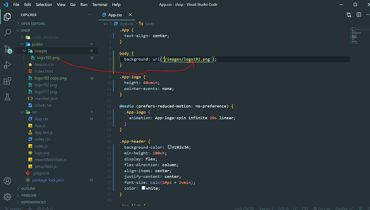The image size is (370, 210).
Task: Click Ln 6, Col 20 cursor position
Action: pyautogui.click(x=244, y=208)
